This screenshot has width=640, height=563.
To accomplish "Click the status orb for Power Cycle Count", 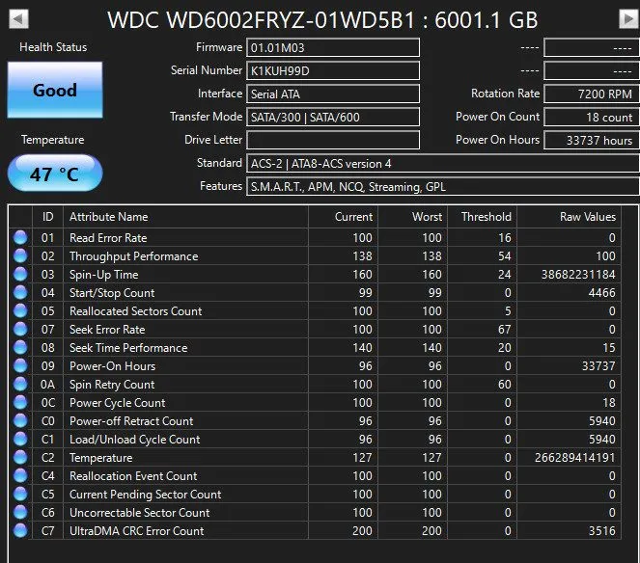I will tap(20, 402).
